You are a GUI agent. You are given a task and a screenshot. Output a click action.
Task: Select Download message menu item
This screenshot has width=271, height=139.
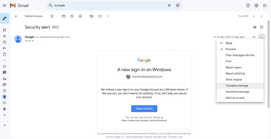240,92
